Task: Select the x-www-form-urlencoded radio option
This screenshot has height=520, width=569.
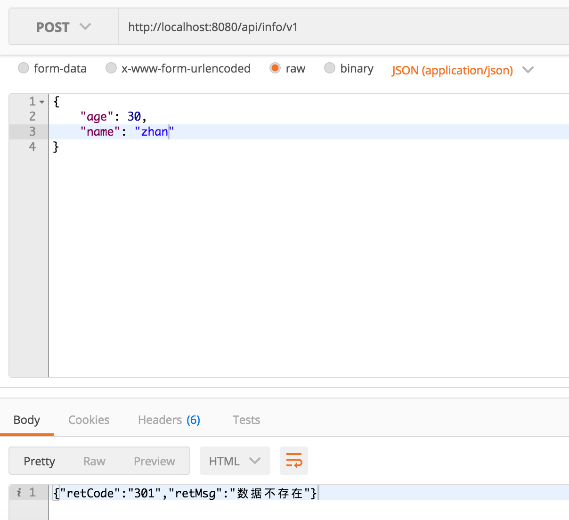Action: pos(111,68)
